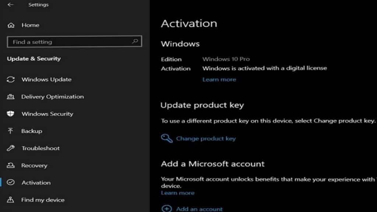Click the activated with digital license text

[x=264, y=68]
